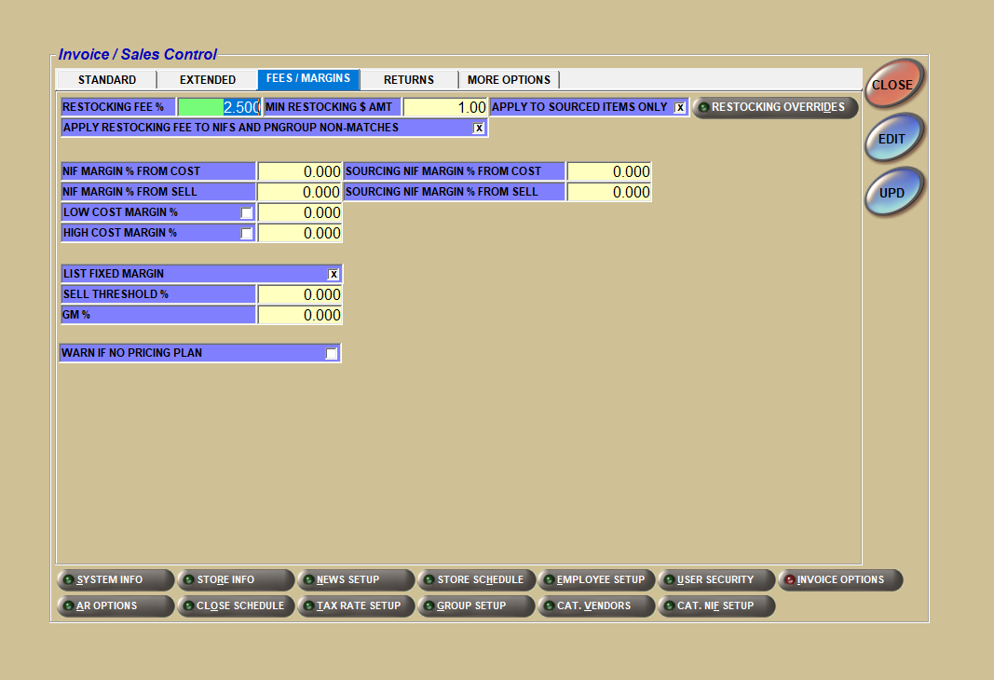
Task: Open the More Options tab
Action: [509, 80]
